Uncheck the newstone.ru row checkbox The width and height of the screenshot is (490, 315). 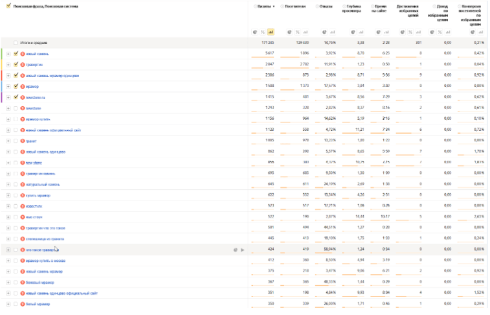16,97
